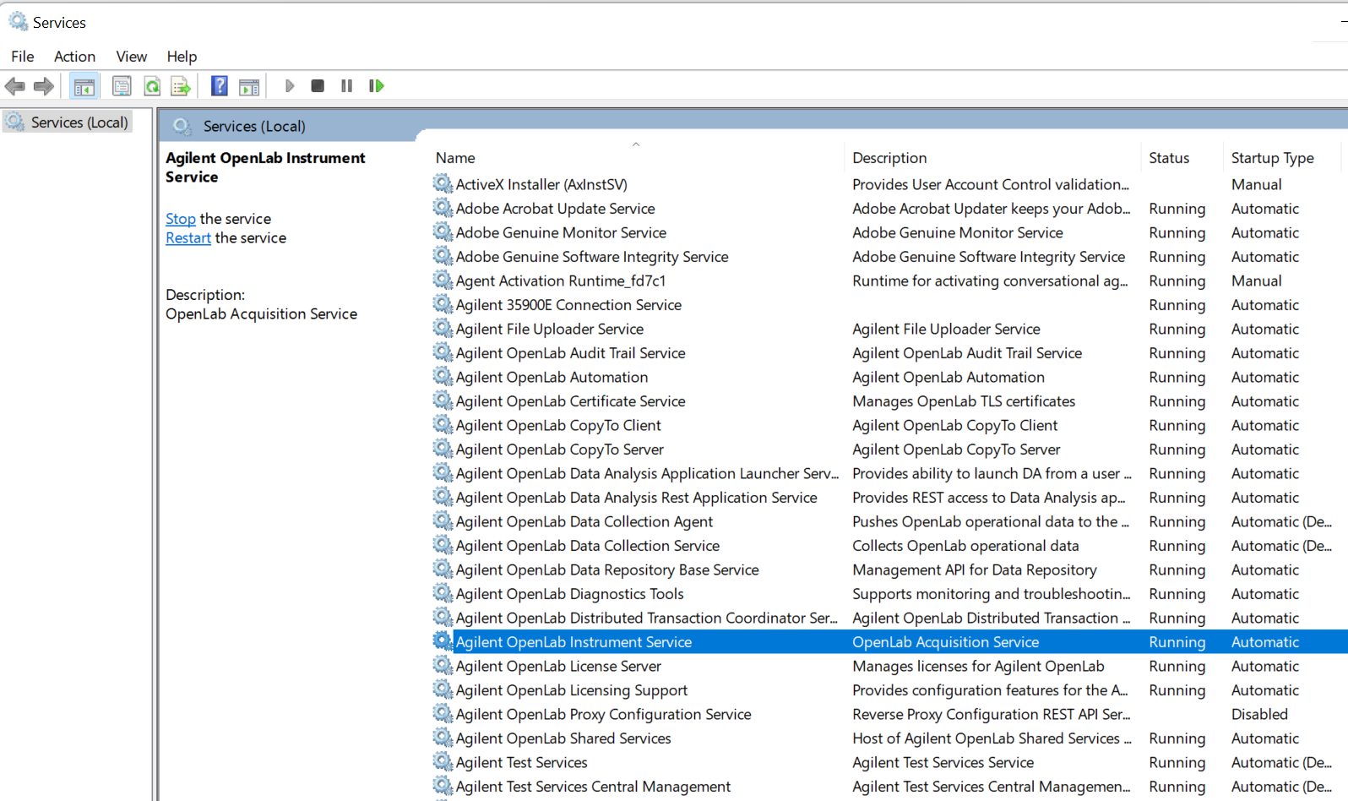
Task: Select Agilent OpenLab Audit Trail Service name
Action: (570, 353)
